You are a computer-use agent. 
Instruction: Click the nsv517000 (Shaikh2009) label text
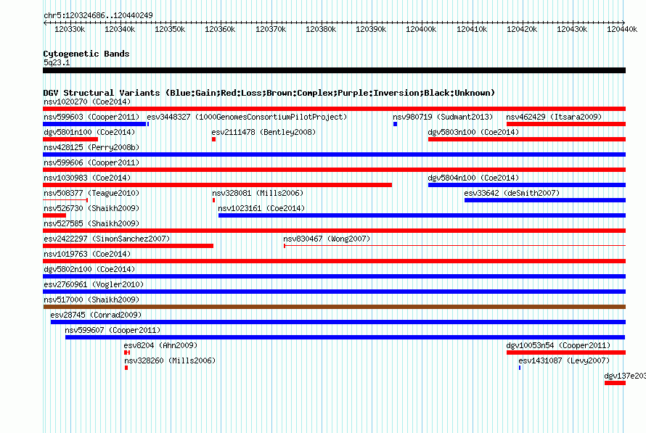[91, 300]
